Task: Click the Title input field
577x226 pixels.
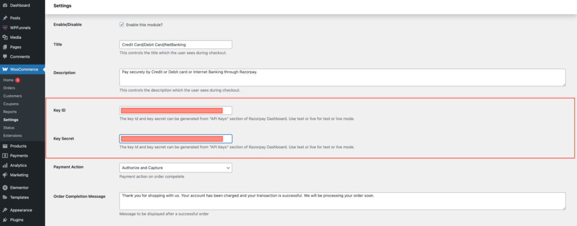Action: (x=176, y=45)
